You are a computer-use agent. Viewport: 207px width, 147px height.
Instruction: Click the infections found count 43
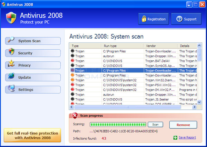pos(104,138)
